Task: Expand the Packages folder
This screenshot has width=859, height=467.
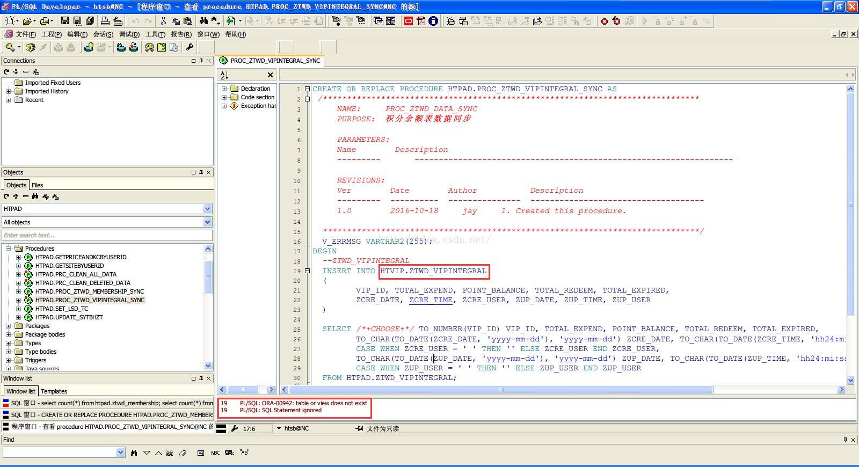Action: pyautogui.click(x=8, y=326)
